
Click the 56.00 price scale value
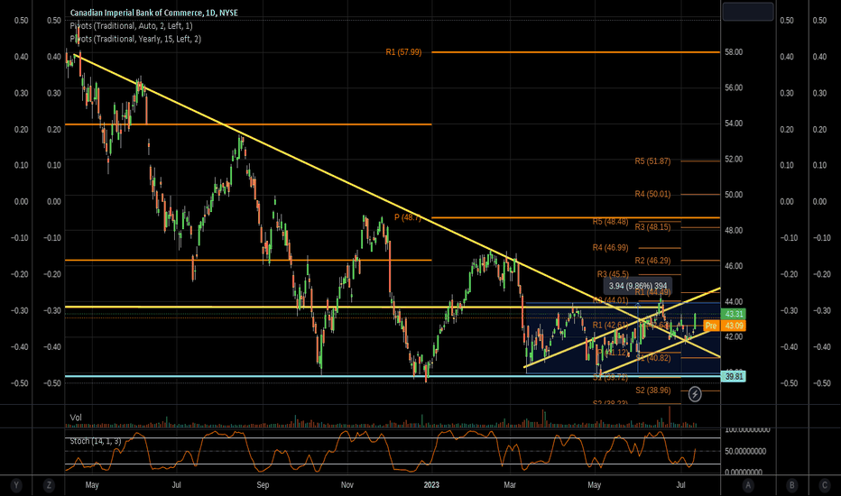pyautogui.click(x=734, y=87)
